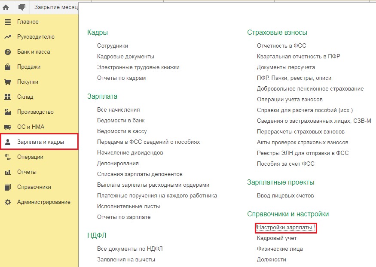Open the Администрирование section
The width and height of the screenshot is (376, 267).
(44, 202)
